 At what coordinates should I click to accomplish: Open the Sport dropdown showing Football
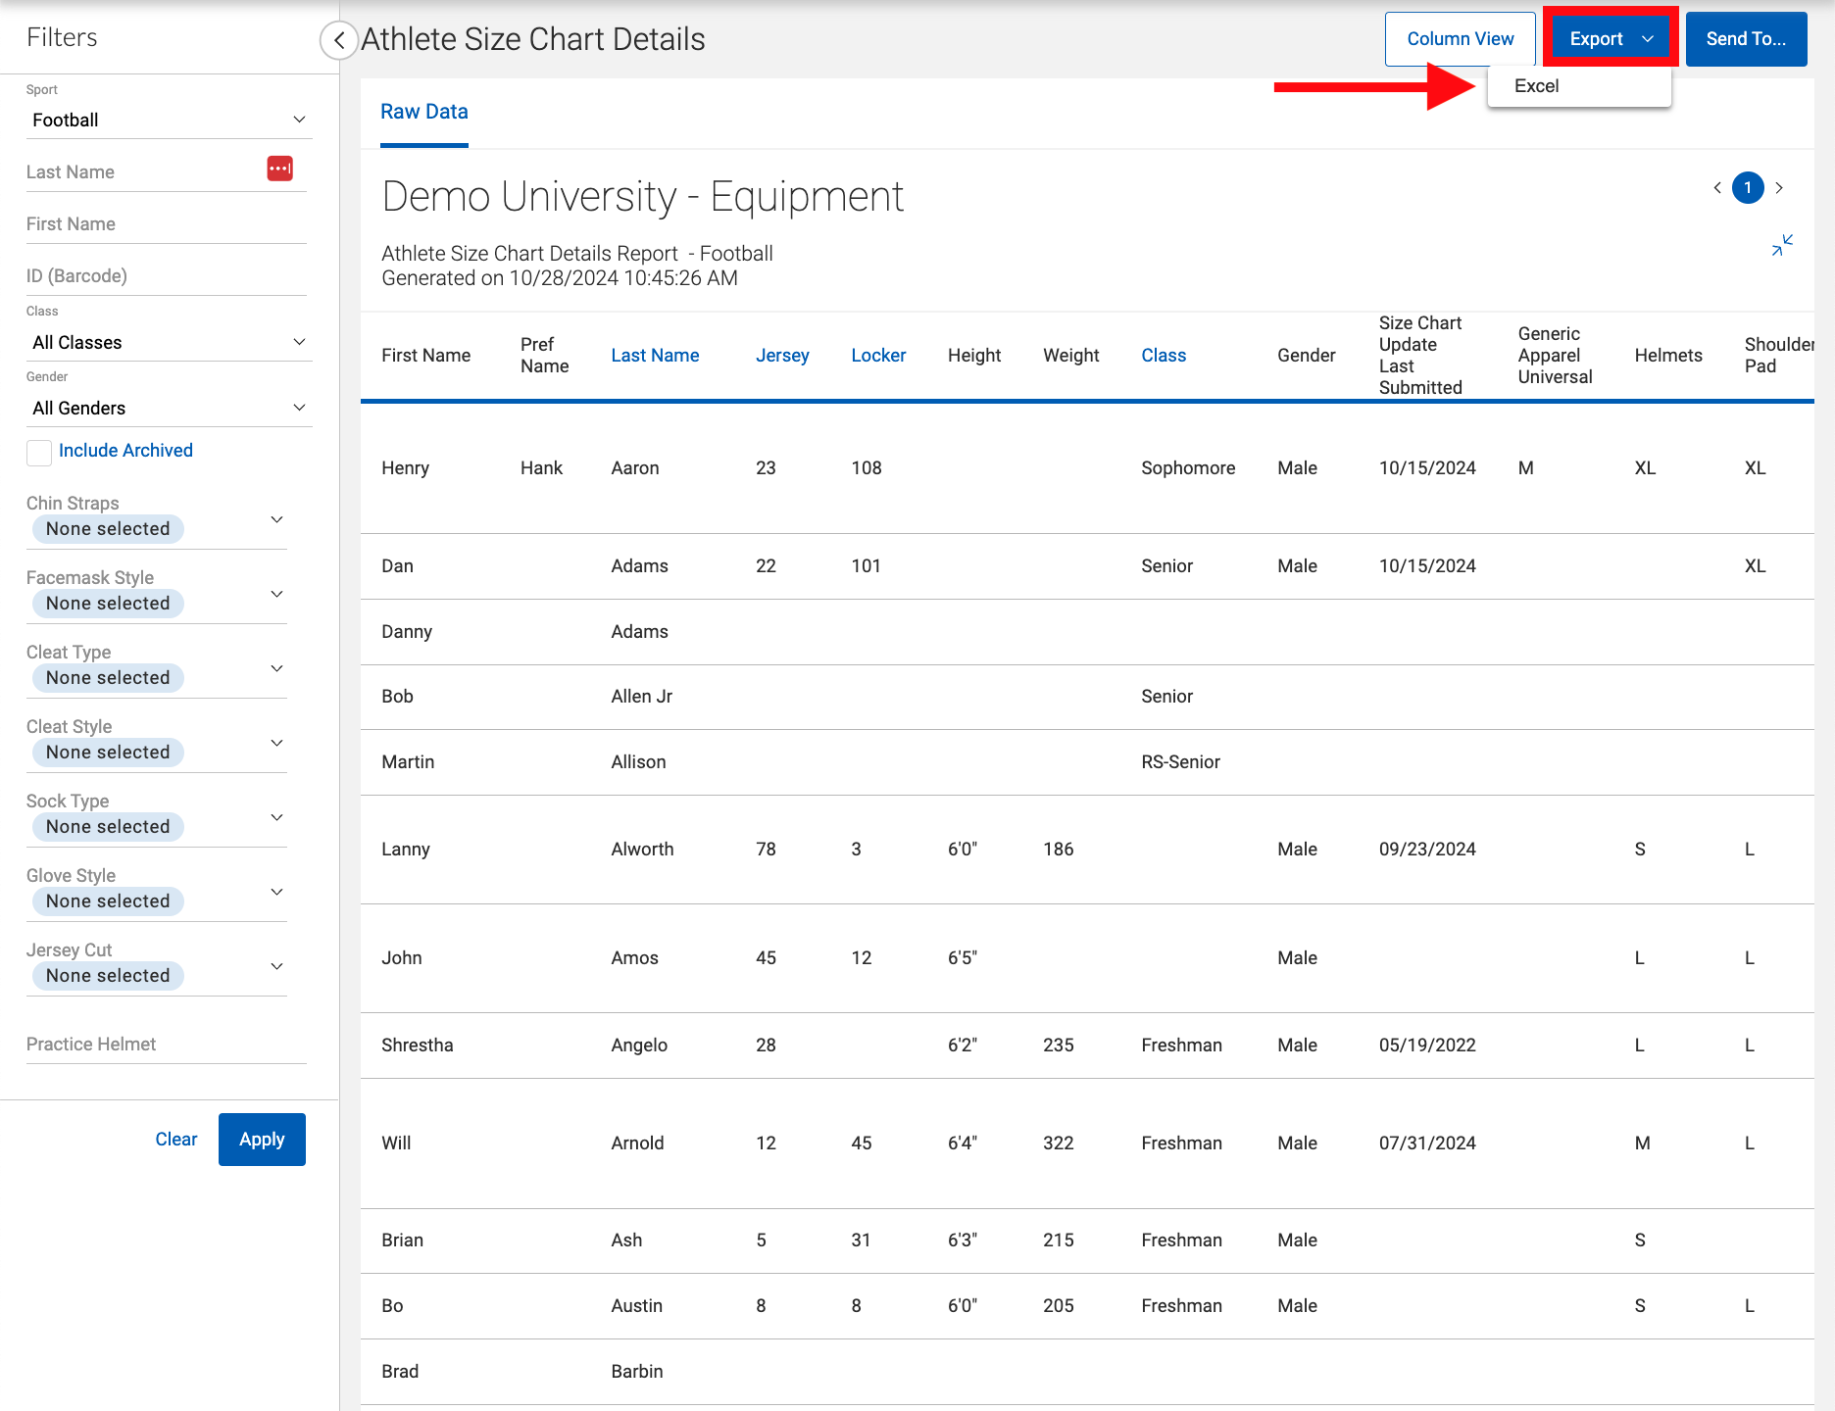pos(169,120)
